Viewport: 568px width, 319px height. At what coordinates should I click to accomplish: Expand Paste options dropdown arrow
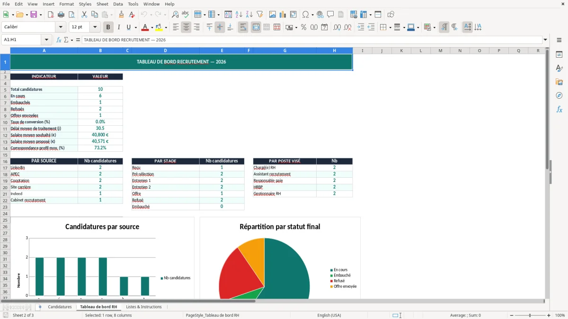pos(111,15)
